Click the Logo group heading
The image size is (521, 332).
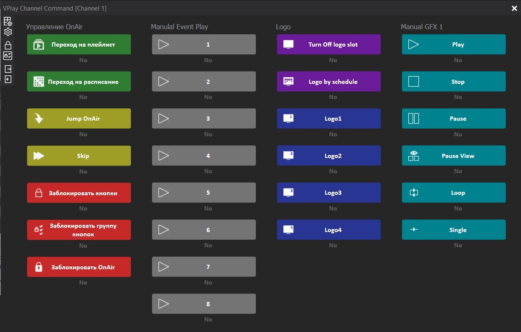[x=283, y=27]
